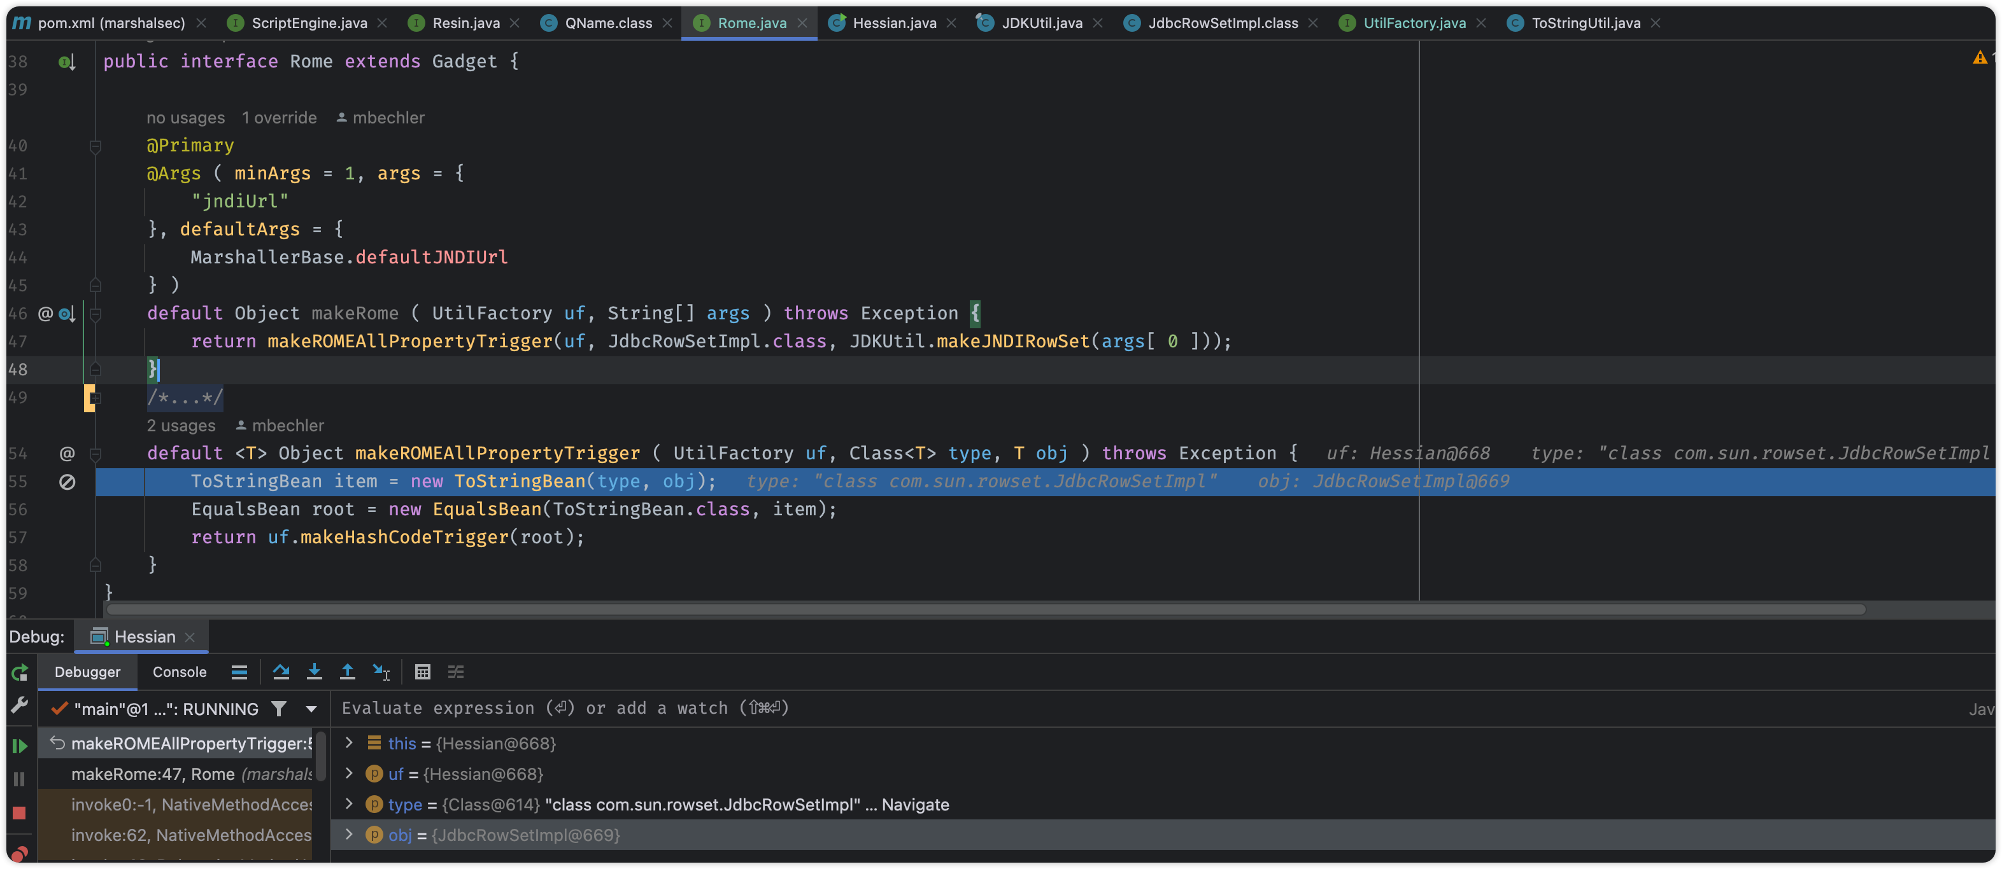Expand the 'uf' variable node
Screen dimensions: 2002x869
click(349, 774)
